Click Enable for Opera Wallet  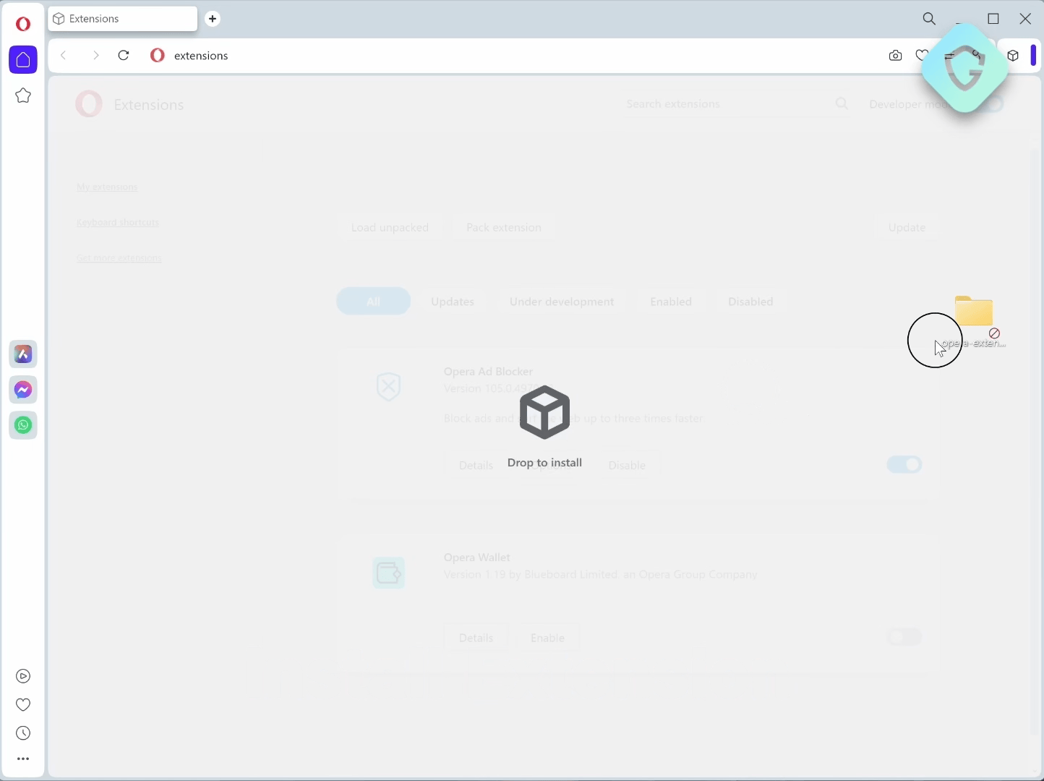point(549,639)
